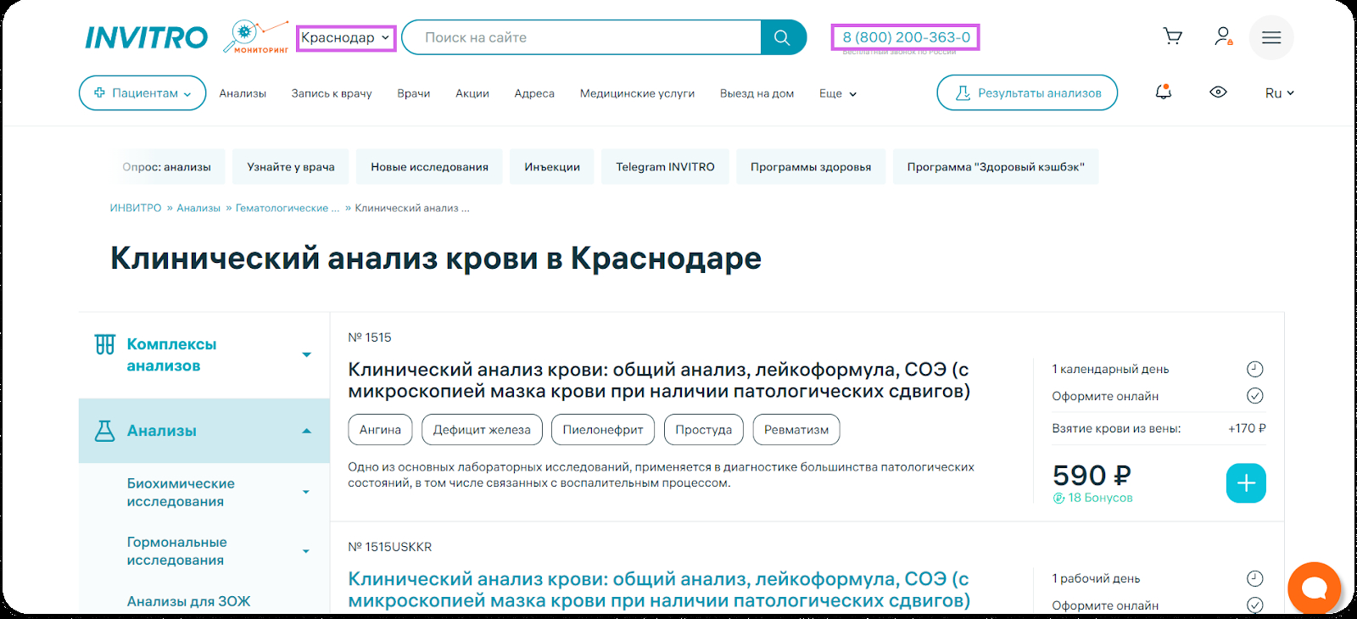1357x619 pixels.
Task: Open the Telegram INVITRO chip
Action: pyautogui.click(x=665, y=167)
